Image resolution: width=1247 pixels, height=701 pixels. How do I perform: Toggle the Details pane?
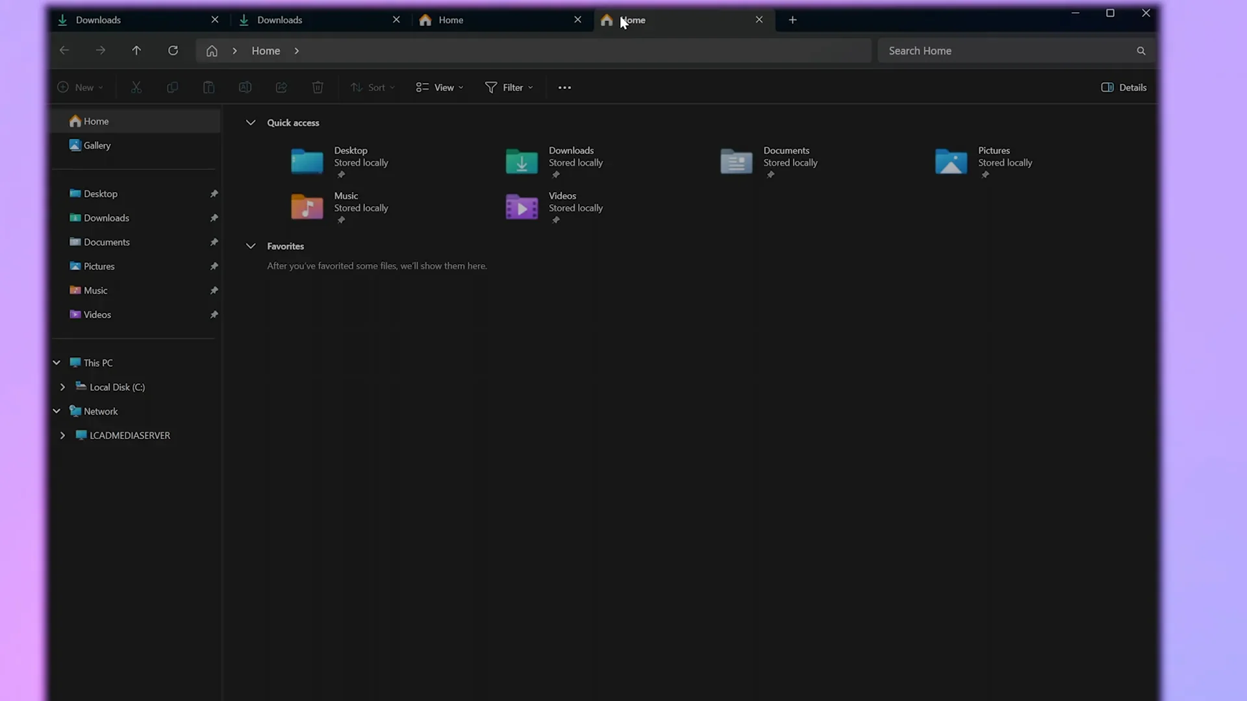pyautogui.click(x=1124, y=87)
